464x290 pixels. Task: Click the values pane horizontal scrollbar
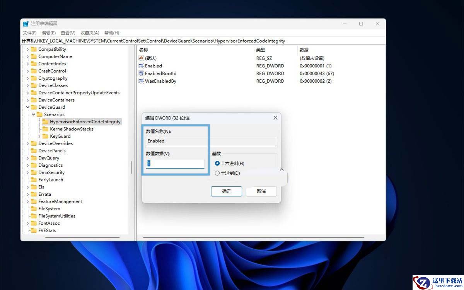(x=254, y=237)
